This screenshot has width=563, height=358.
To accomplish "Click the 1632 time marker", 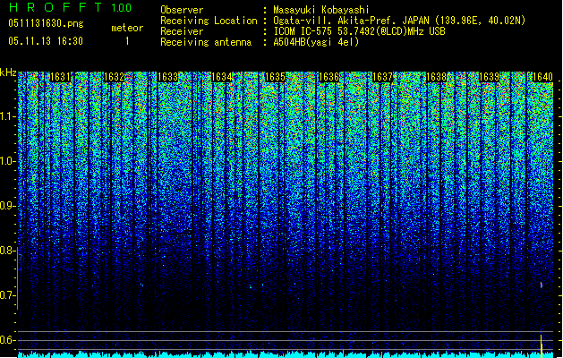I will (x=114, y=77).
